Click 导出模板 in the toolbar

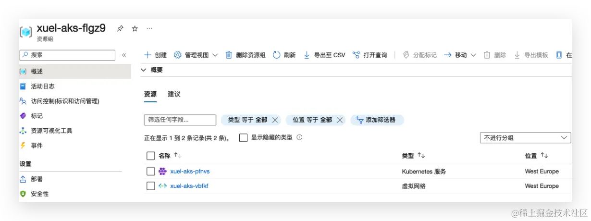tap(531, 55)
